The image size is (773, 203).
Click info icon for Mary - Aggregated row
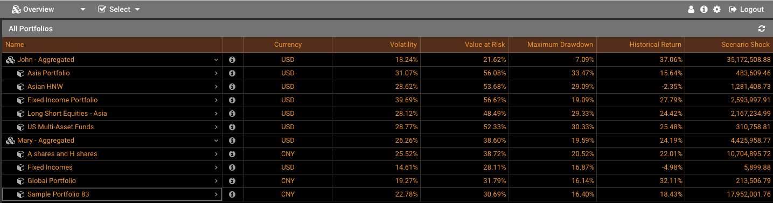(232, 141)
